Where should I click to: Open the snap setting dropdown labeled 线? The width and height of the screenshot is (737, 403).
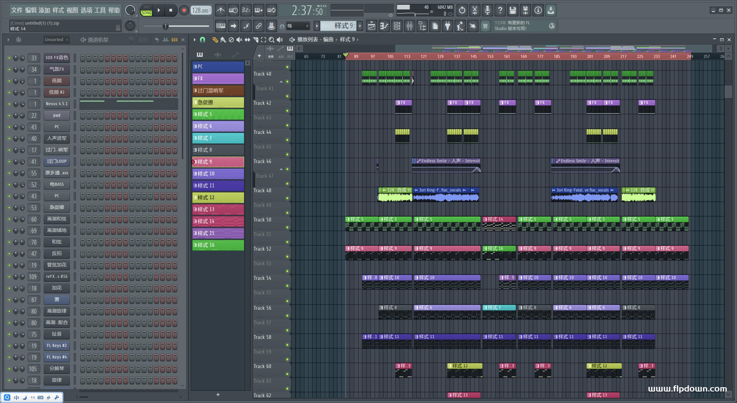click(298, 26)
